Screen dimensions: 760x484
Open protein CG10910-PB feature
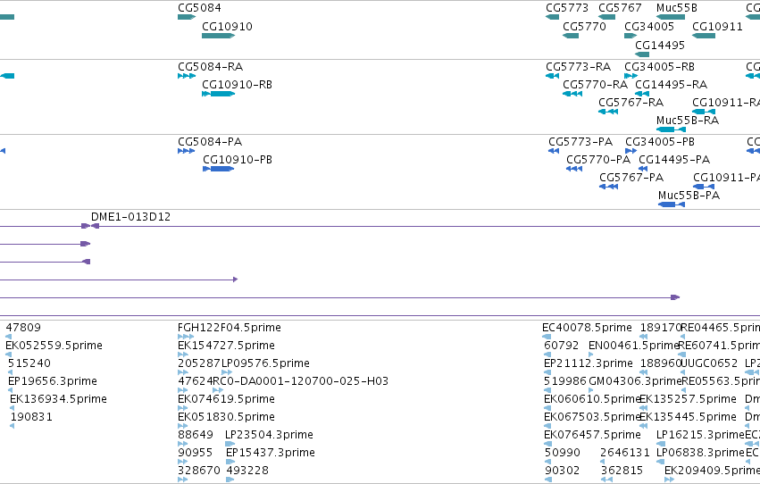219,169
